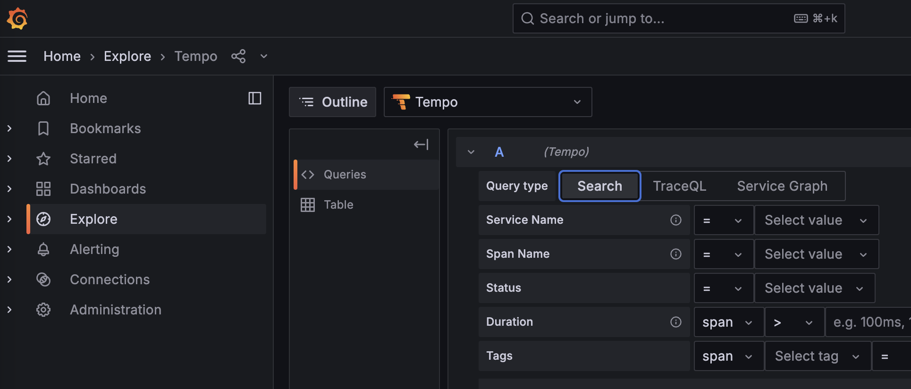The width and height of the screenshot is (911, 389).
Task: Click Service Name info icon
Action: click(676, 220)
